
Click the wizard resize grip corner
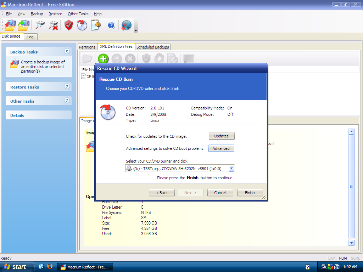[x=264, y=197]
